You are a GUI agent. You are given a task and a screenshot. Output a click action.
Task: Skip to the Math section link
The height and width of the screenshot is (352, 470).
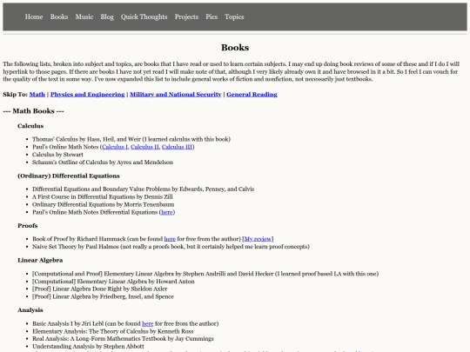coord(37,94)
